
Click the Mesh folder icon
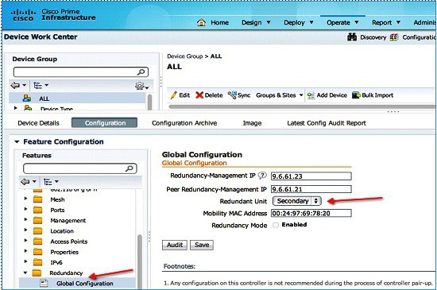[37, 199]
